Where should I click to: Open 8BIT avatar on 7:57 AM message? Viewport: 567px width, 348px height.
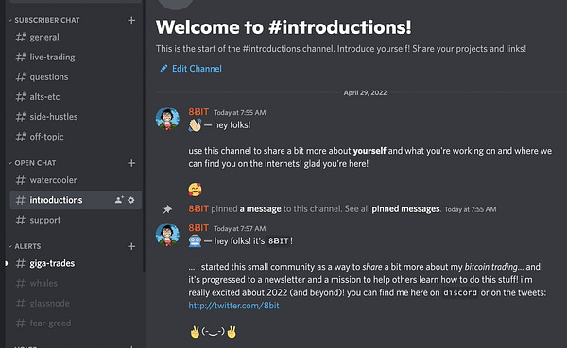pyautogui.click(x=167, y=235)
